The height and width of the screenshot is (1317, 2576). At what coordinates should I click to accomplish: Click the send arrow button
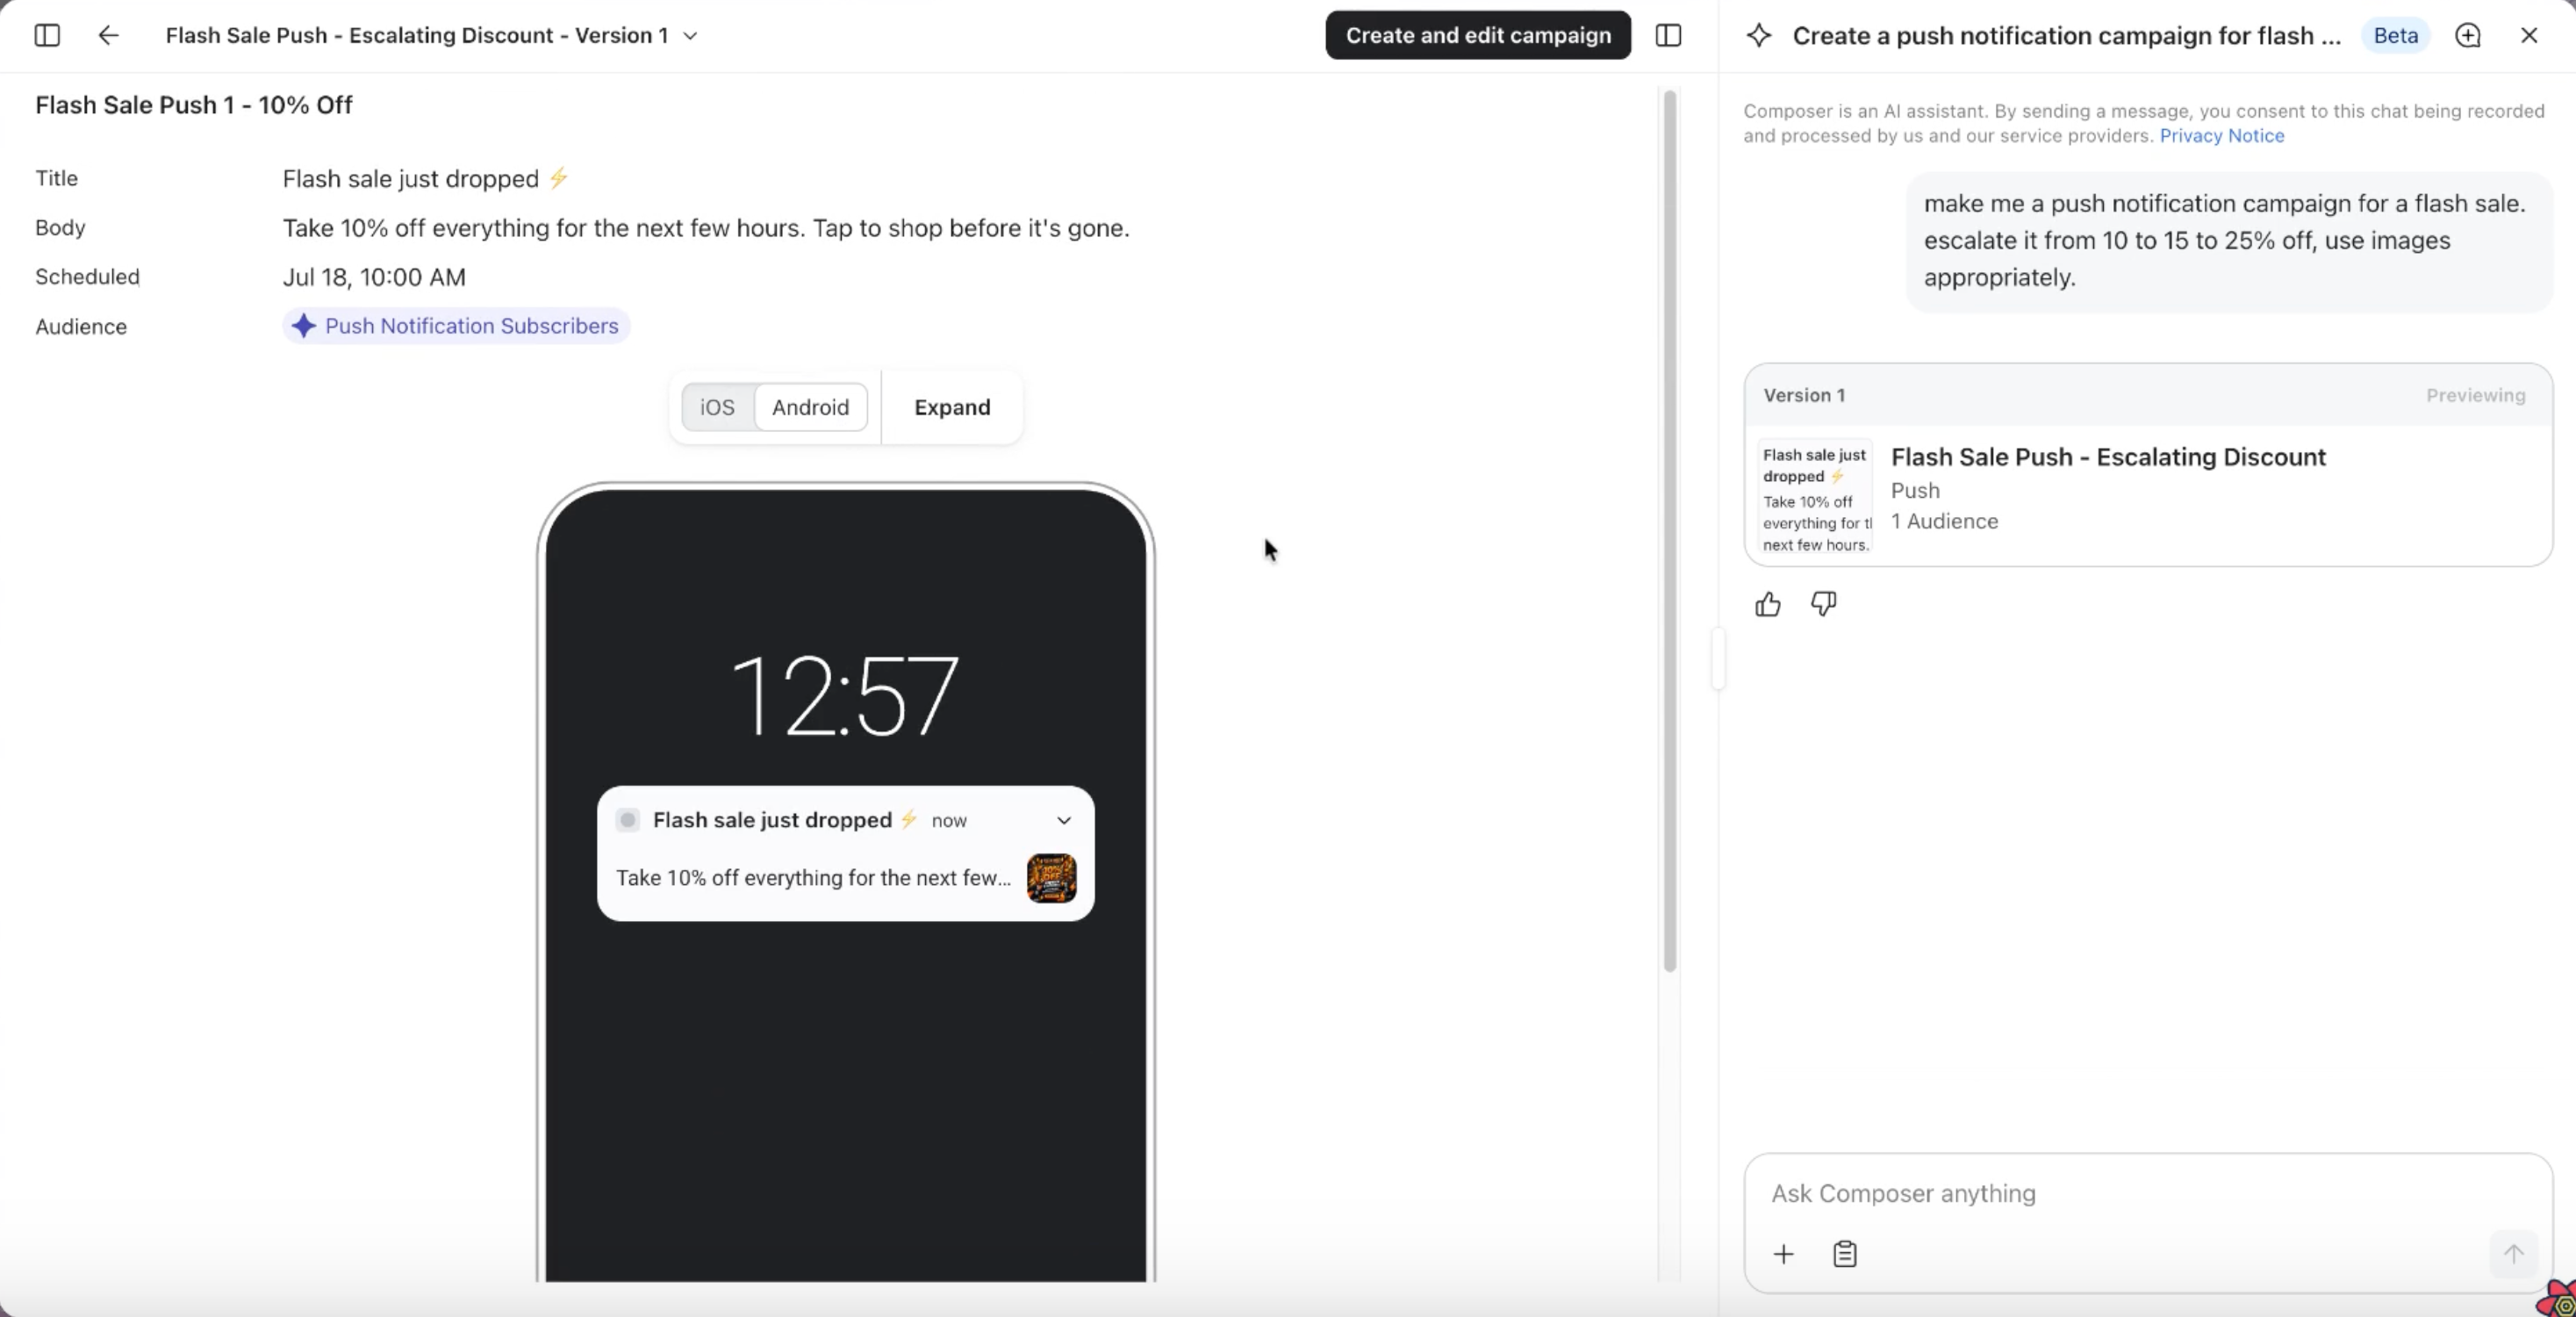point(2513,1253)
